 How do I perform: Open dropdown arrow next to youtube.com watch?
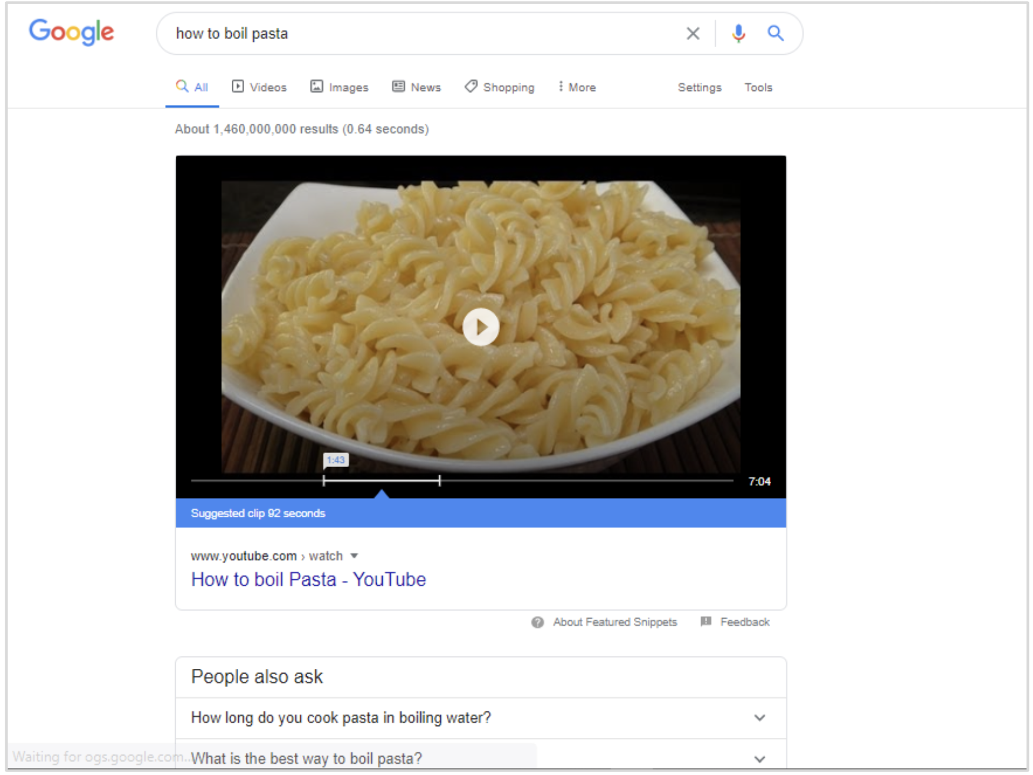pyautogui.click(x=354, y=556)
